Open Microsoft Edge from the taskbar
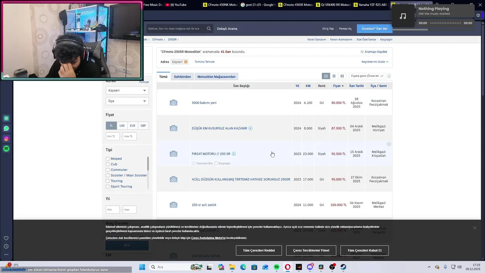Image resolution: width=485 pixels, height=273 pixels. [x=243, y=267]
